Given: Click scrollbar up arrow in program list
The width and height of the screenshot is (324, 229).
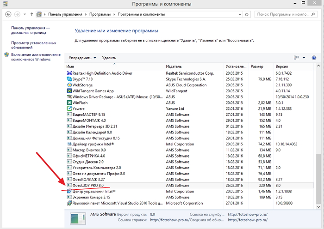Looking at the screenshot, I should pyautogui.click(x=318, y=66).
